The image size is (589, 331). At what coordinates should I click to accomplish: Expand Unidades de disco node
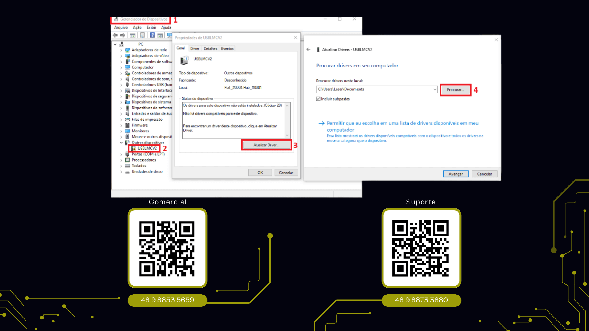[121, 172]
